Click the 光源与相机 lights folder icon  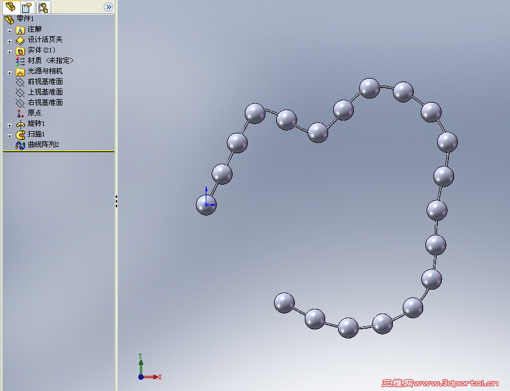click(x=20, y=72)
